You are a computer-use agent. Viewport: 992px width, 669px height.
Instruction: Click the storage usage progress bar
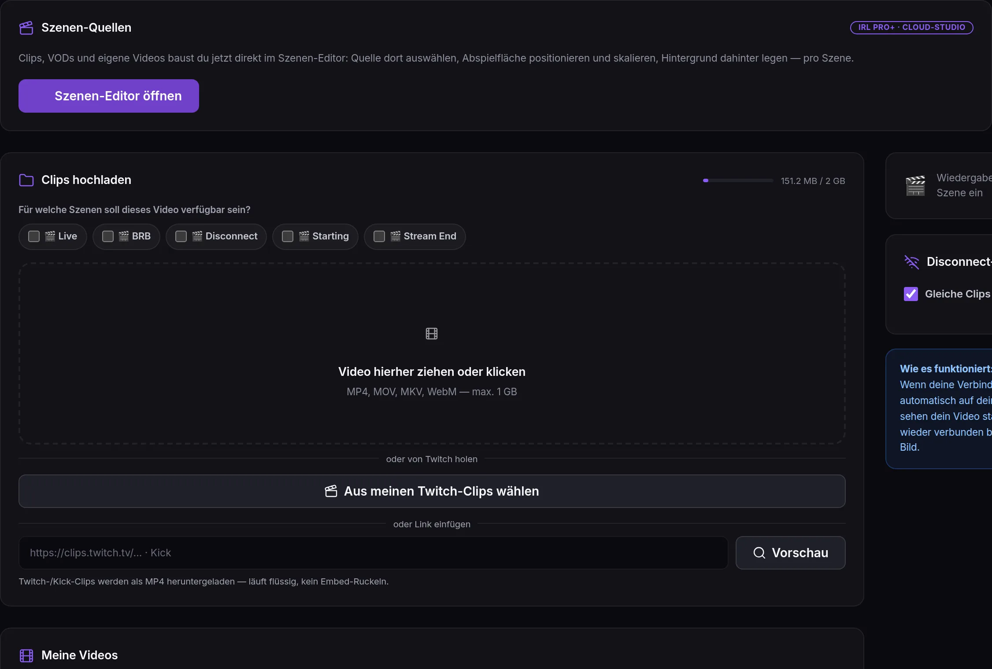click(x=738, y=180)
